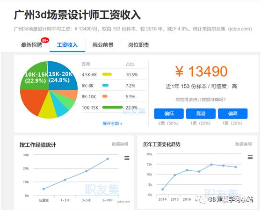Expand full salary range list 展开全部

[112, 124]
